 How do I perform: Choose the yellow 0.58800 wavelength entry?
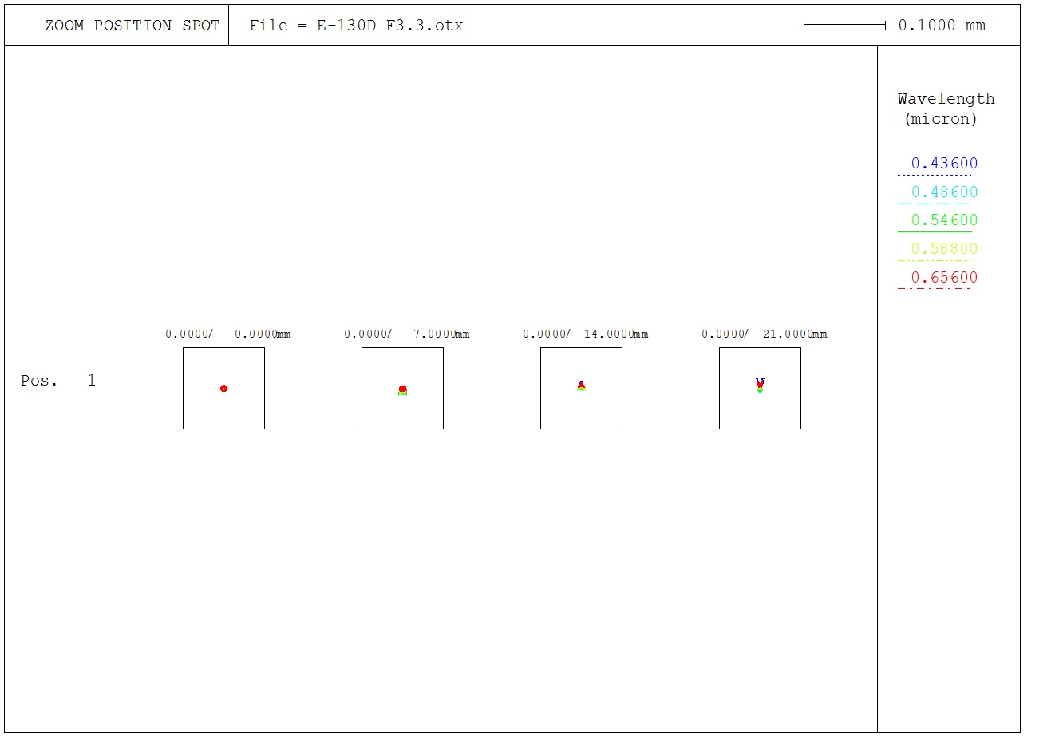(x=944, y=249)
